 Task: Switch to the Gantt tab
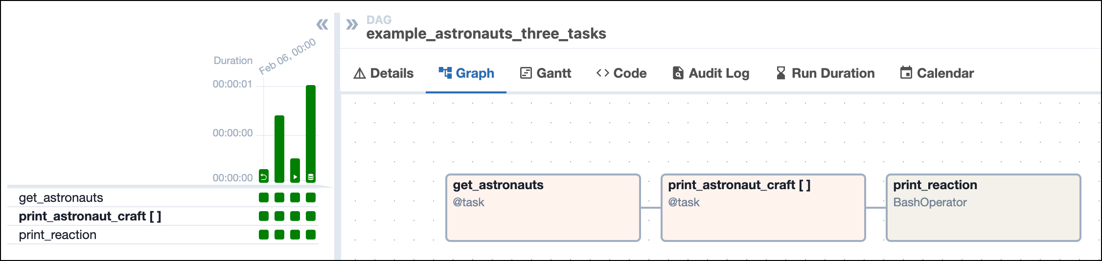coord(545,73)
